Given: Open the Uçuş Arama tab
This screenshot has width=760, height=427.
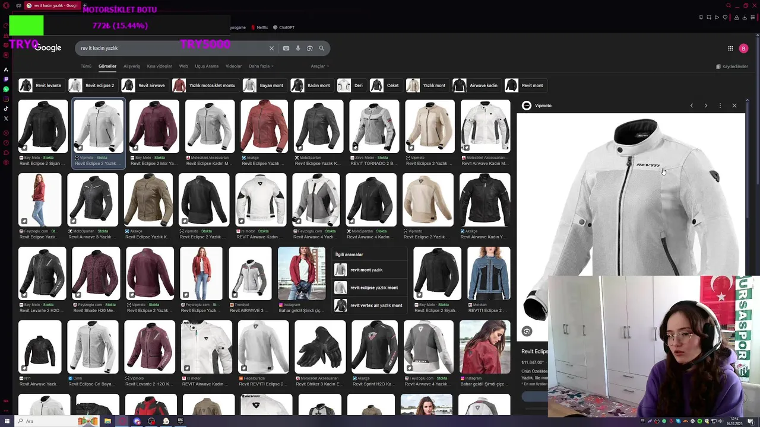Looking at the screenshot, I should pyautogui.click(x=207, y=66).
